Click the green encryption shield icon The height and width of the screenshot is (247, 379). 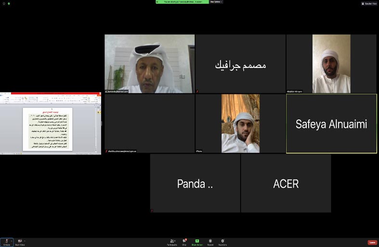pos(9,3)
